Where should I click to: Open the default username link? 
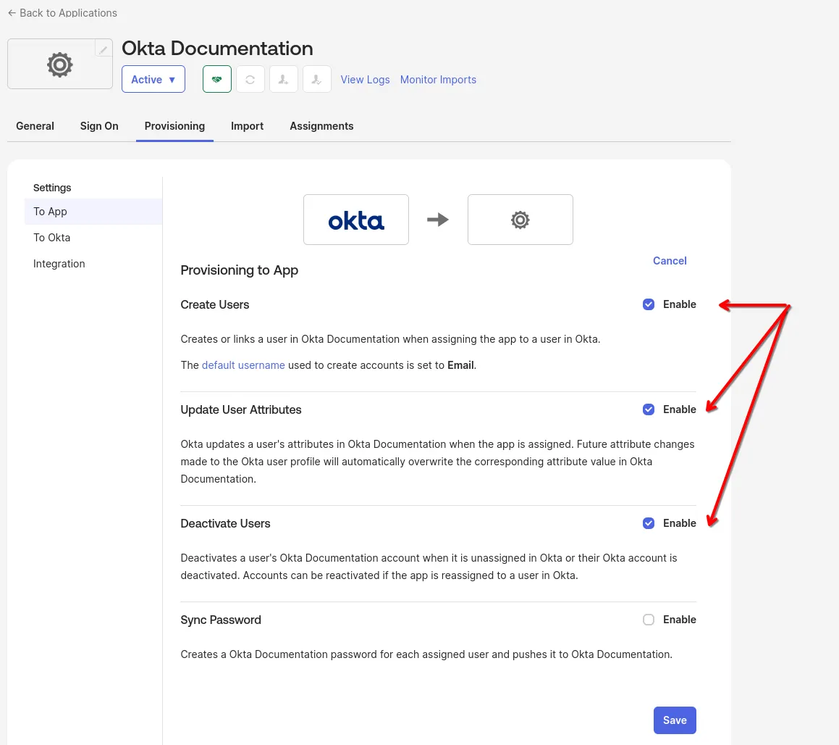click(x=243, y=365)
